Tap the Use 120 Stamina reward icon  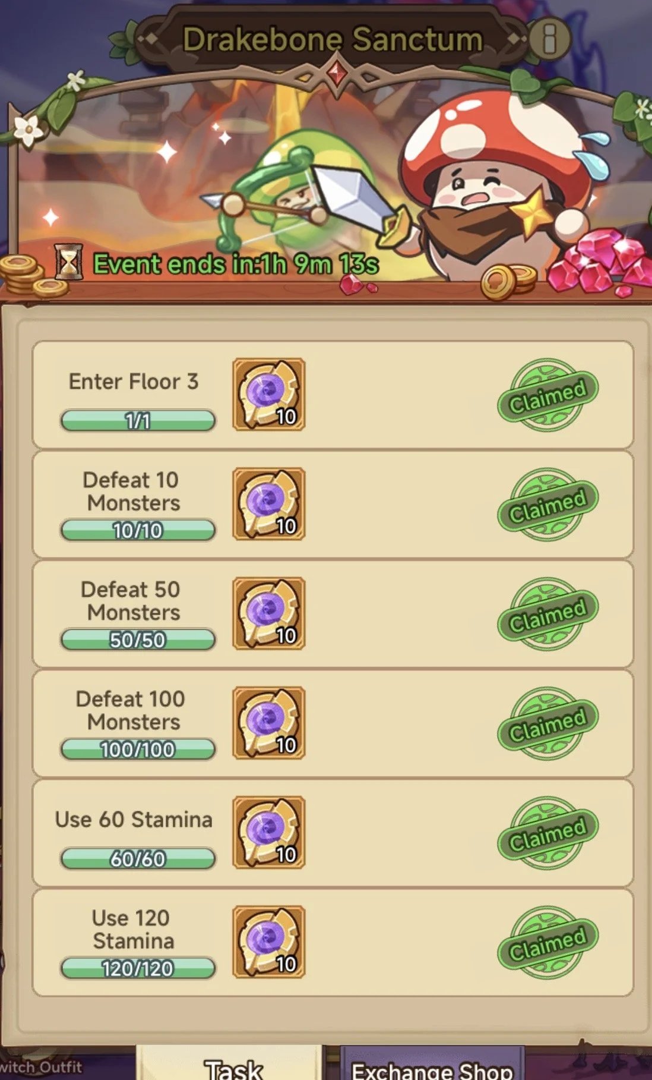(x=269, y=942)
